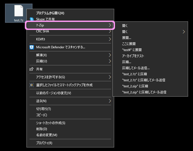Choose 圧縮... in 7-Zip submenu
This screenshot has width=193, height=151.
pyautogui.click(x=150, y=62)
